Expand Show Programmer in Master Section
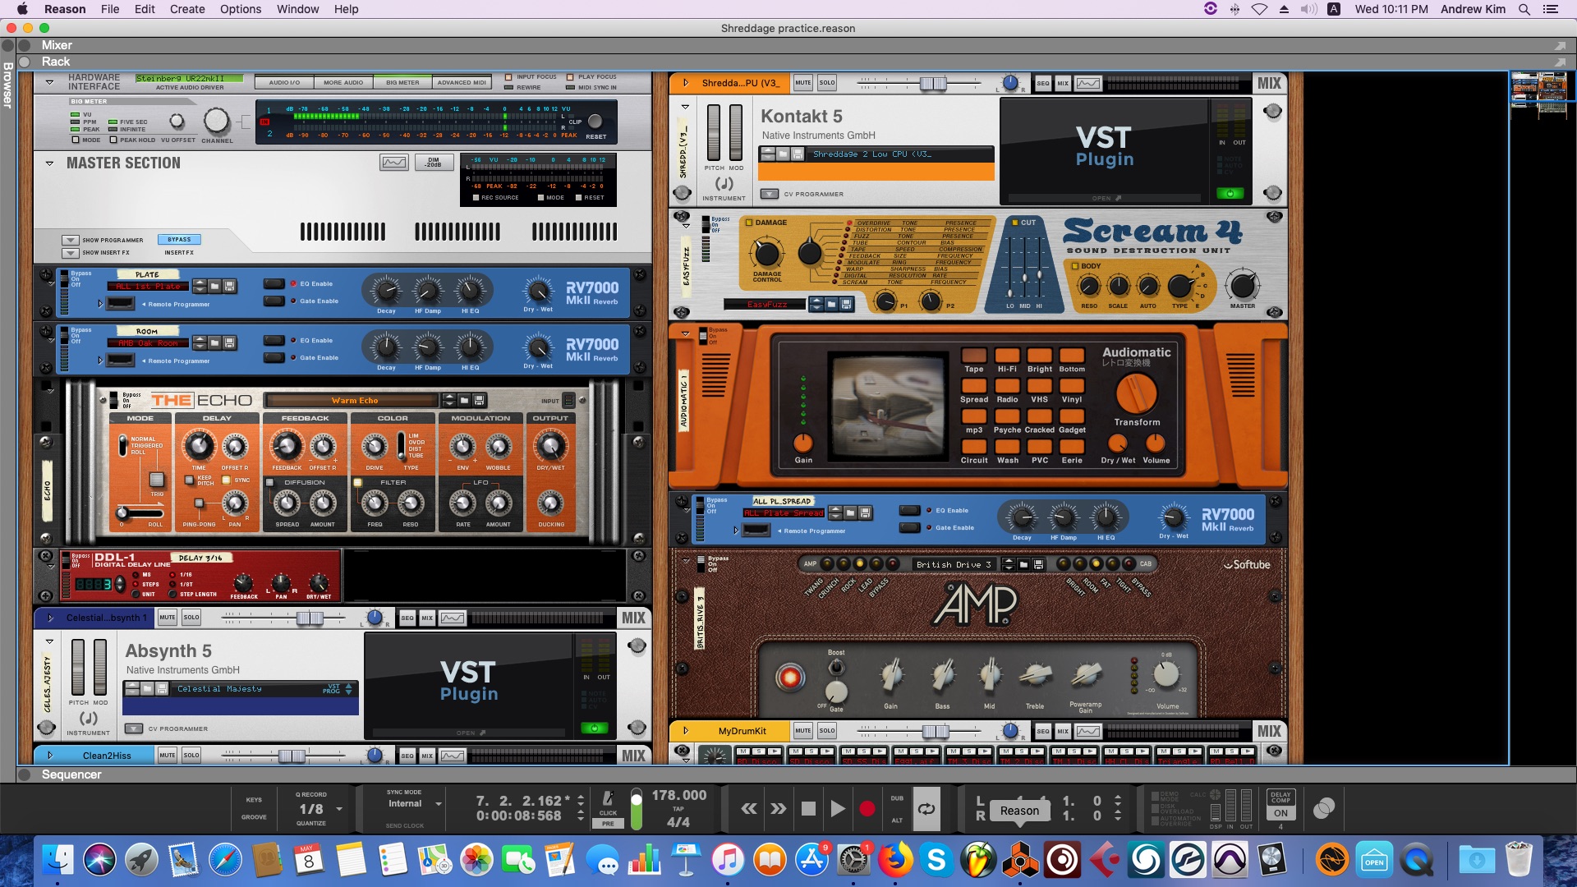The height and width of the screenshot is (887, 1577). [71, 241]
